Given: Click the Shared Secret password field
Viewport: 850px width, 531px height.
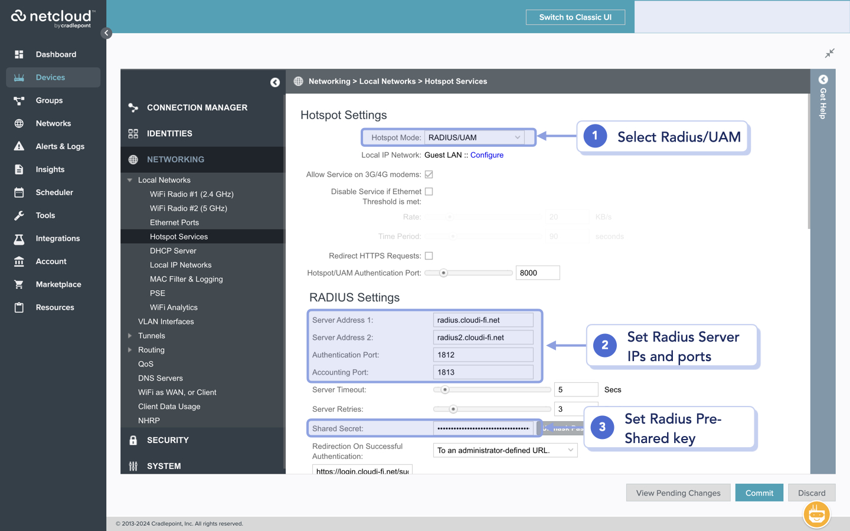Looking at the screenshot, I should (x=483, y=429).
